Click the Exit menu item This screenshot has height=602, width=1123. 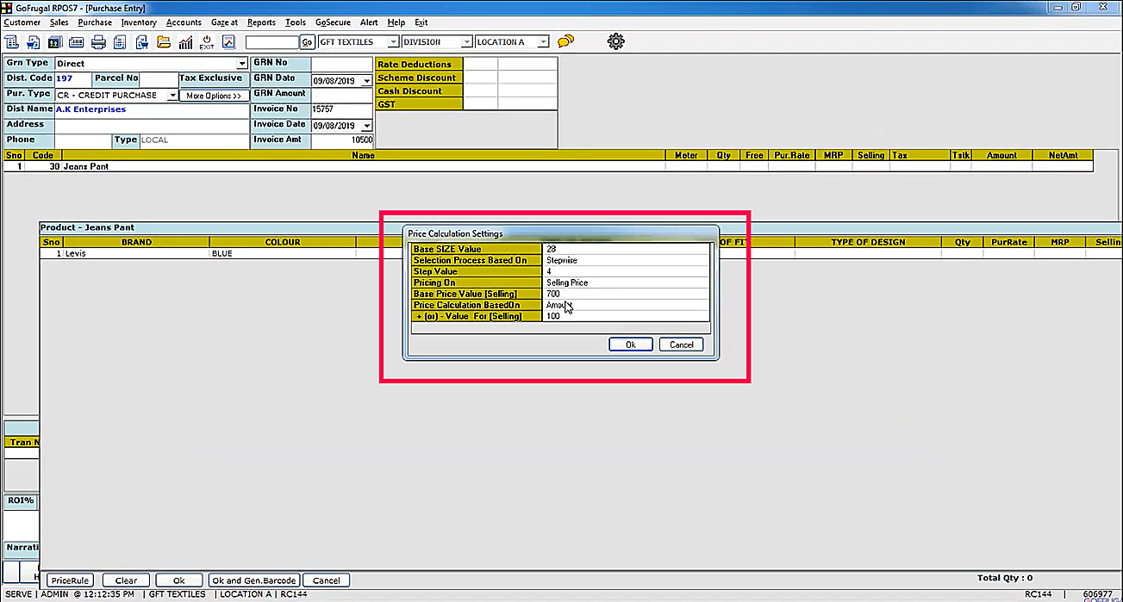[421, 22]
